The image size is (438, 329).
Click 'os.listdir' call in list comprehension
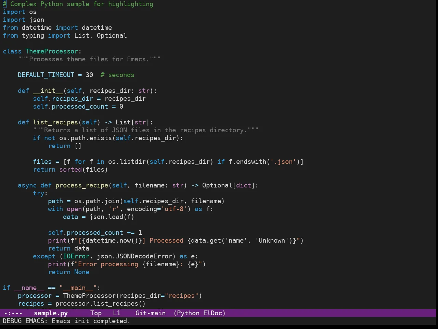pyautogui.click(x=127, y=162)
